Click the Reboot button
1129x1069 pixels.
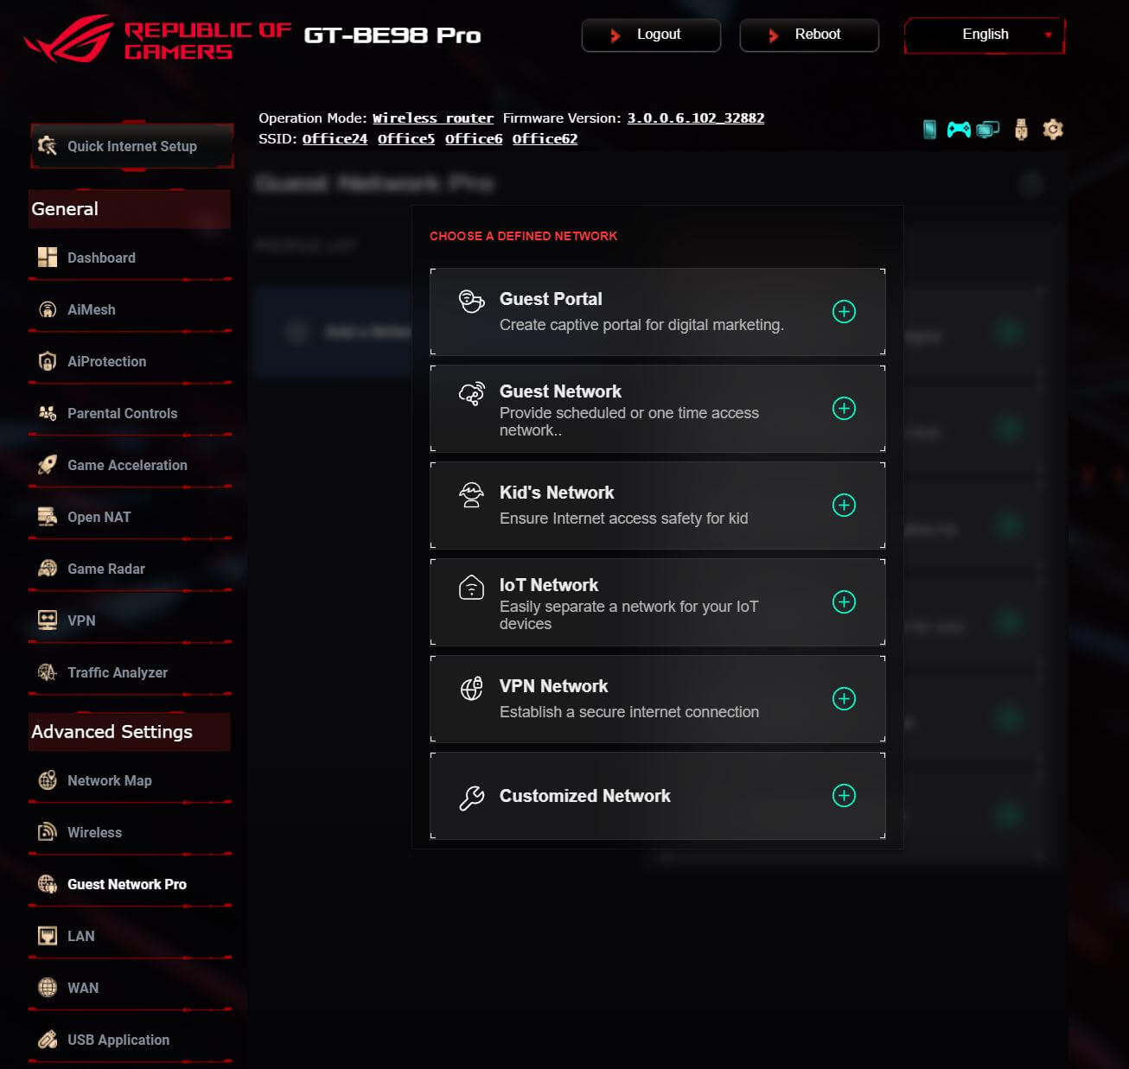click(809, 35)
